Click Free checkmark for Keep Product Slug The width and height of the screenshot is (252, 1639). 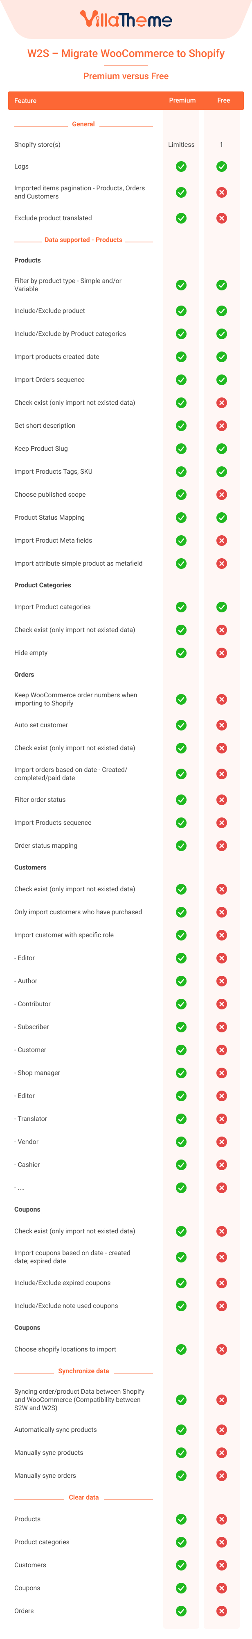click(222, 449)
